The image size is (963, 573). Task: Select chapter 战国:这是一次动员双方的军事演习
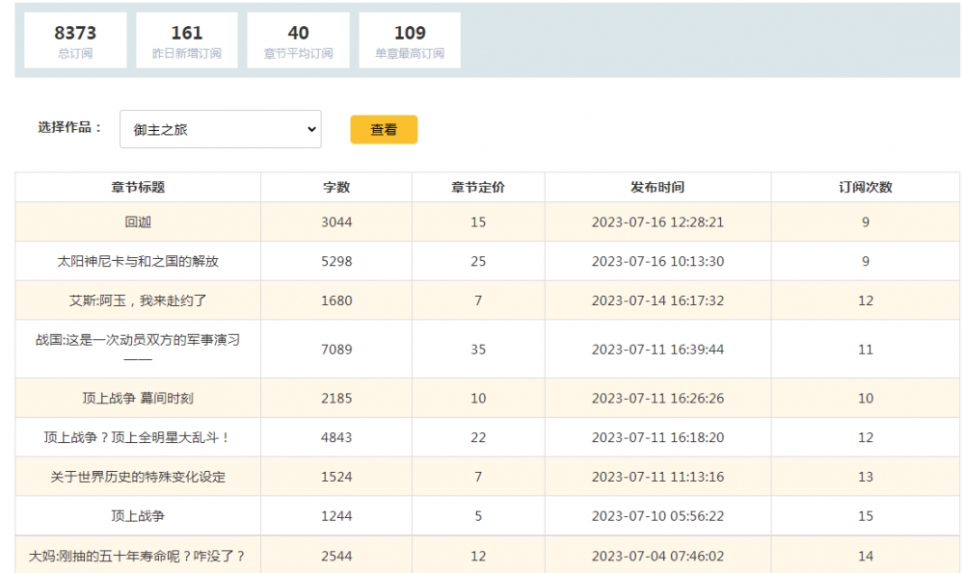pyautogui.click(x=138, y=341)
